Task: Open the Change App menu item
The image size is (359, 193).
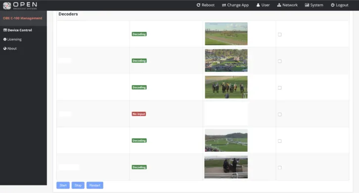Action: pos(235,5)
